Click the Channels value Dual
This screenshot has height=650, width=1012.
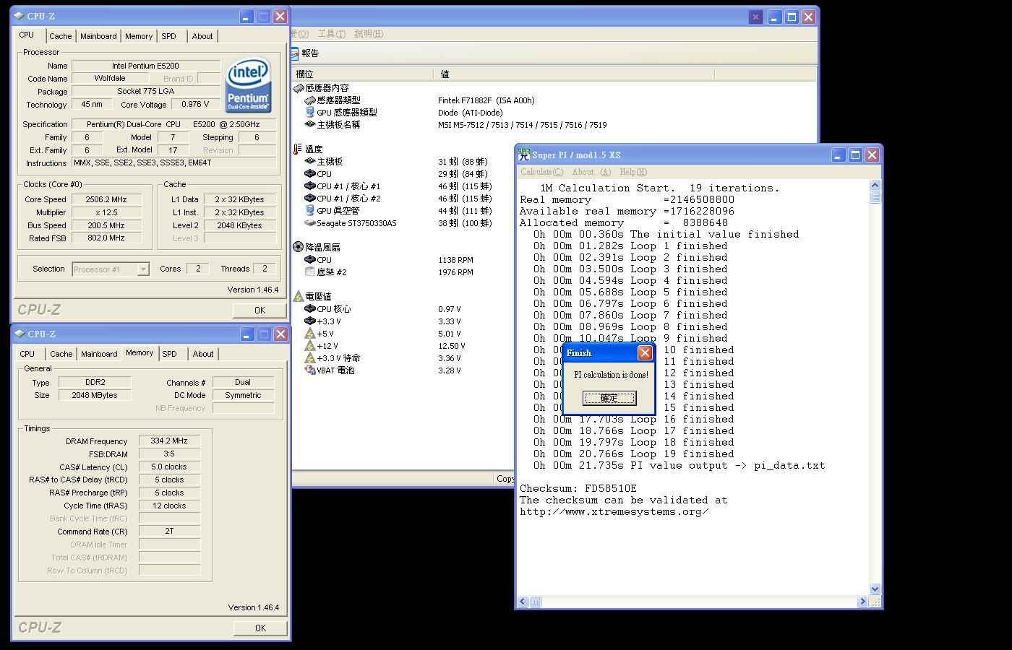pos(243,382)
